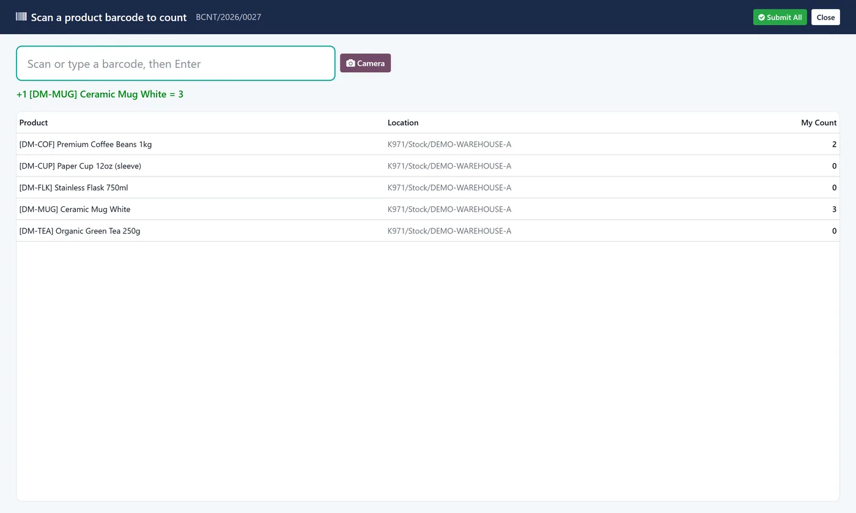Click location cell of Coffee Beans row
Image resolution: width=856 pixels, height=513 pixels.
[449, 145]
